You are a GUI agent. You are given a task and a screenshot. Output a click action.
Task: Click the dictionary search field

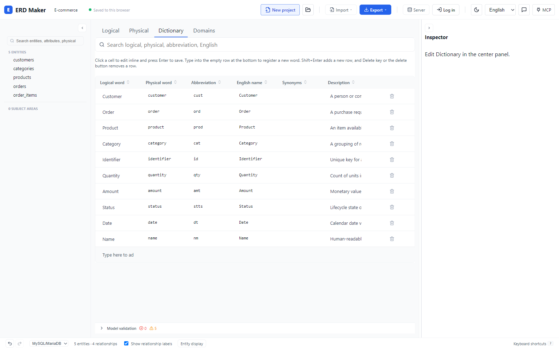[x=255, y=45]
